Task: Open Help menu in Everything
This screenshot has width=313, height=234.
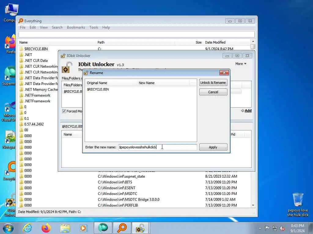Action: tap(106, 27)
